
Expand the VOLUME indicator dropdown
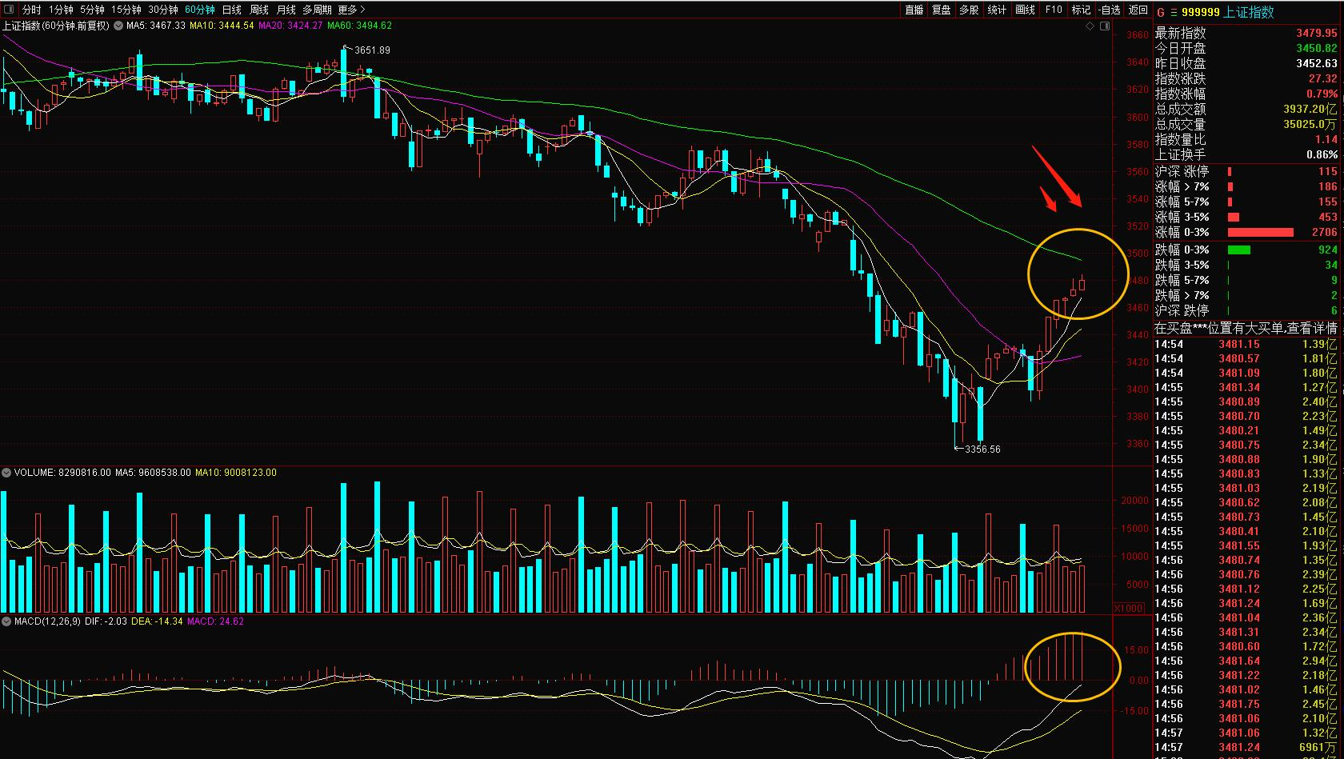point(6,473)
